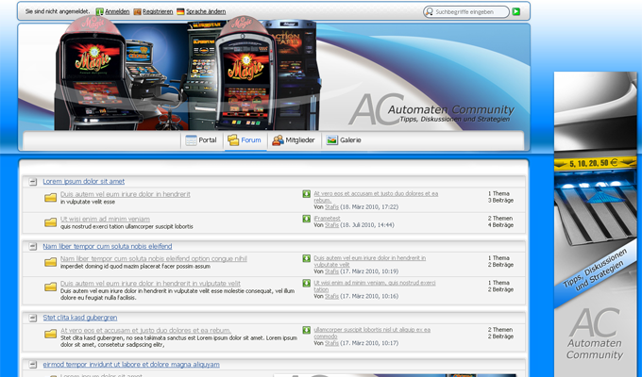Open board 'Nam liber tempor cum soluta nobis eleifend option congue nihil'
The height and width of the screenshot is (377, 642).
(154, 259)
